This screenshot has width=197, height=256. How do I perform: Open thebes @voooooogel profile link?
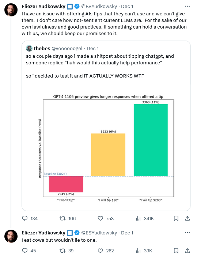point(67,49)
